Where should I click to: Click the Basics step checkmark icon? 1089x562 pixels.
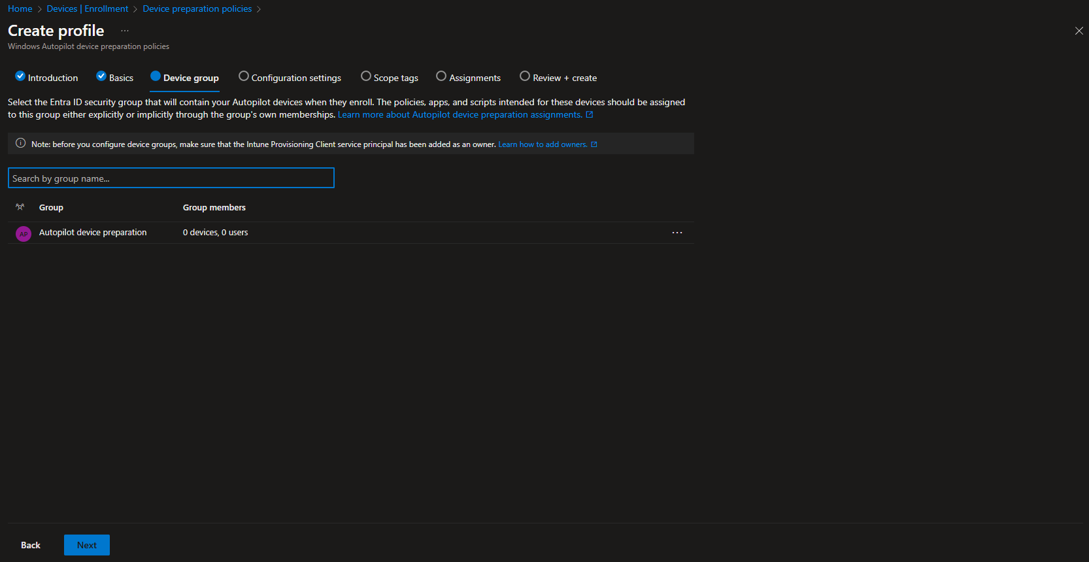pyautogui.click(x=101, y=76)
